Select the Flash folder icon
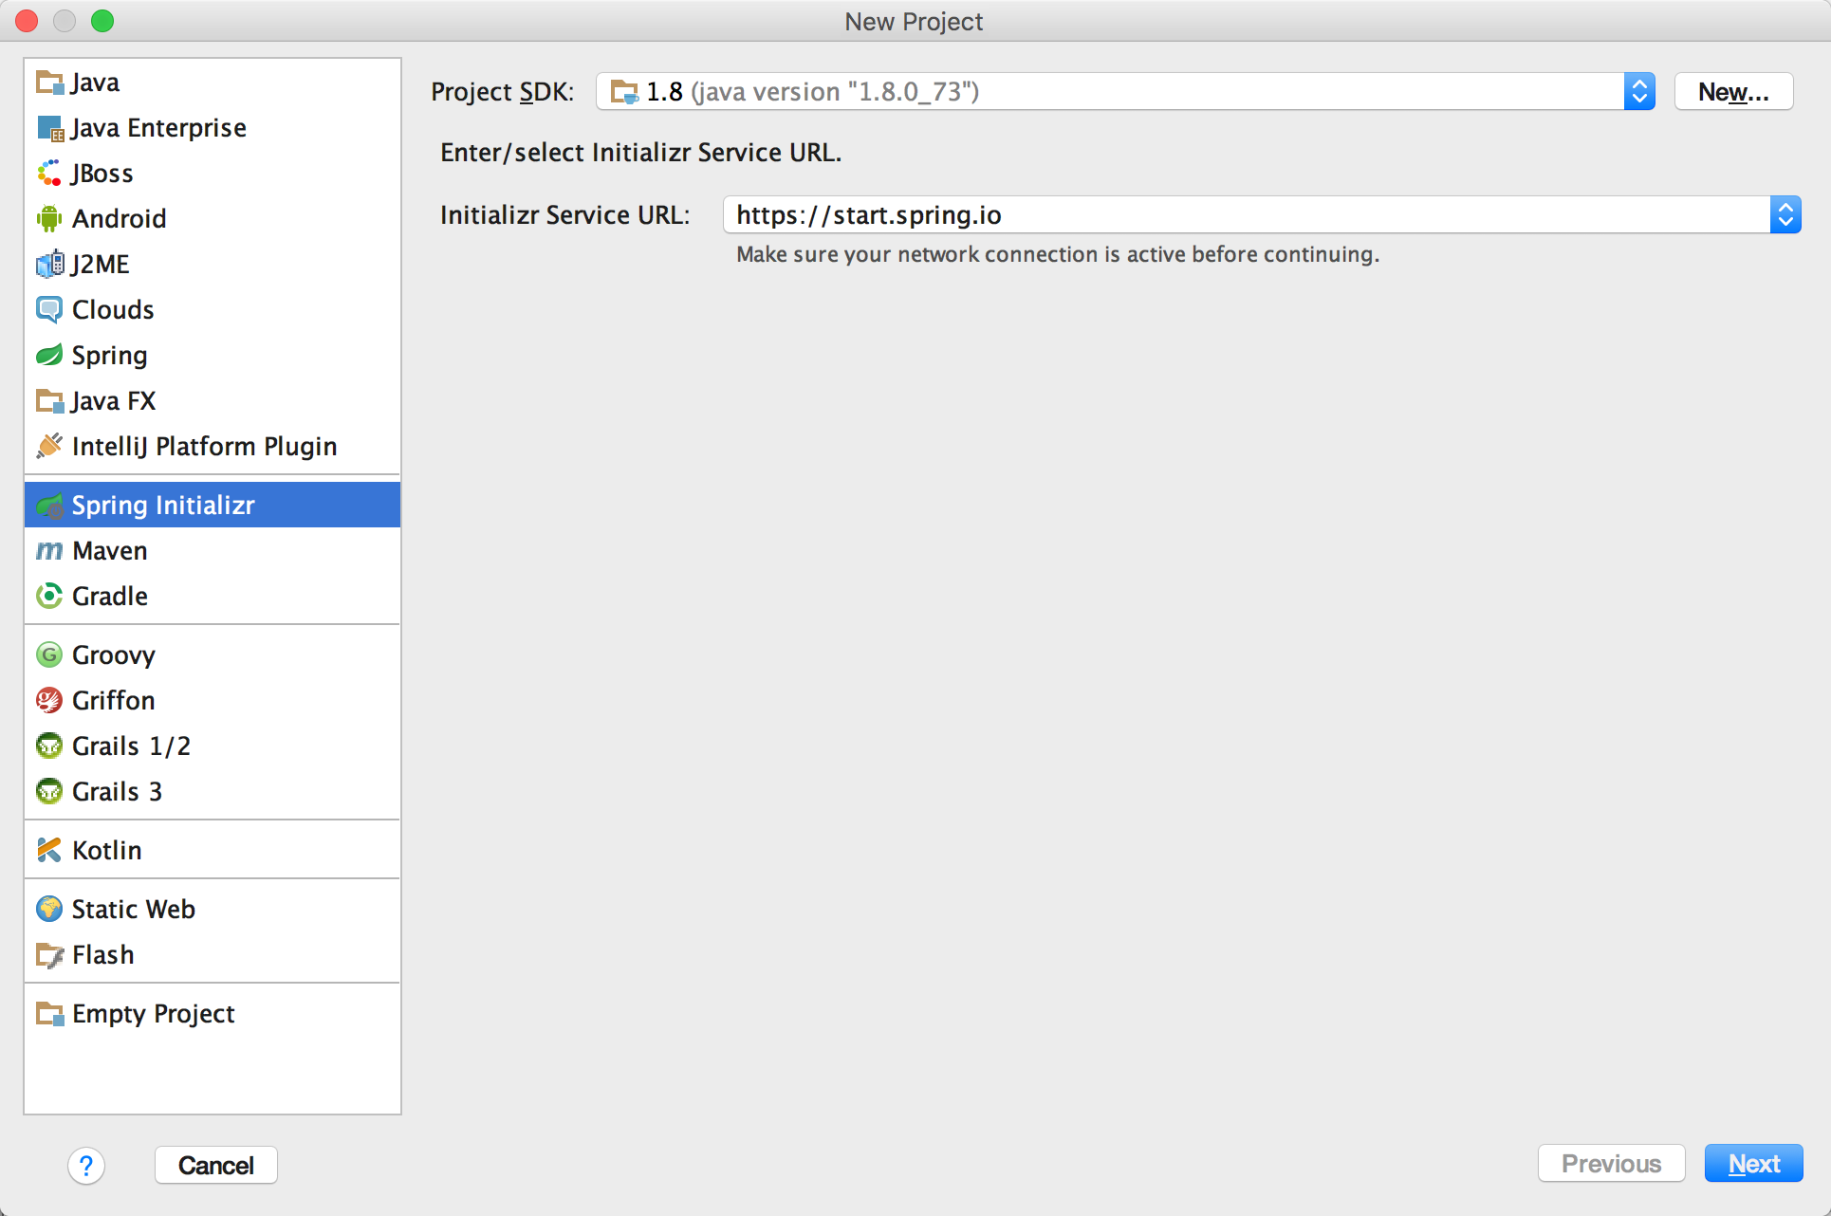Image resolution: width=1831 pixels, height=1216 pixels. click(49, 955)
